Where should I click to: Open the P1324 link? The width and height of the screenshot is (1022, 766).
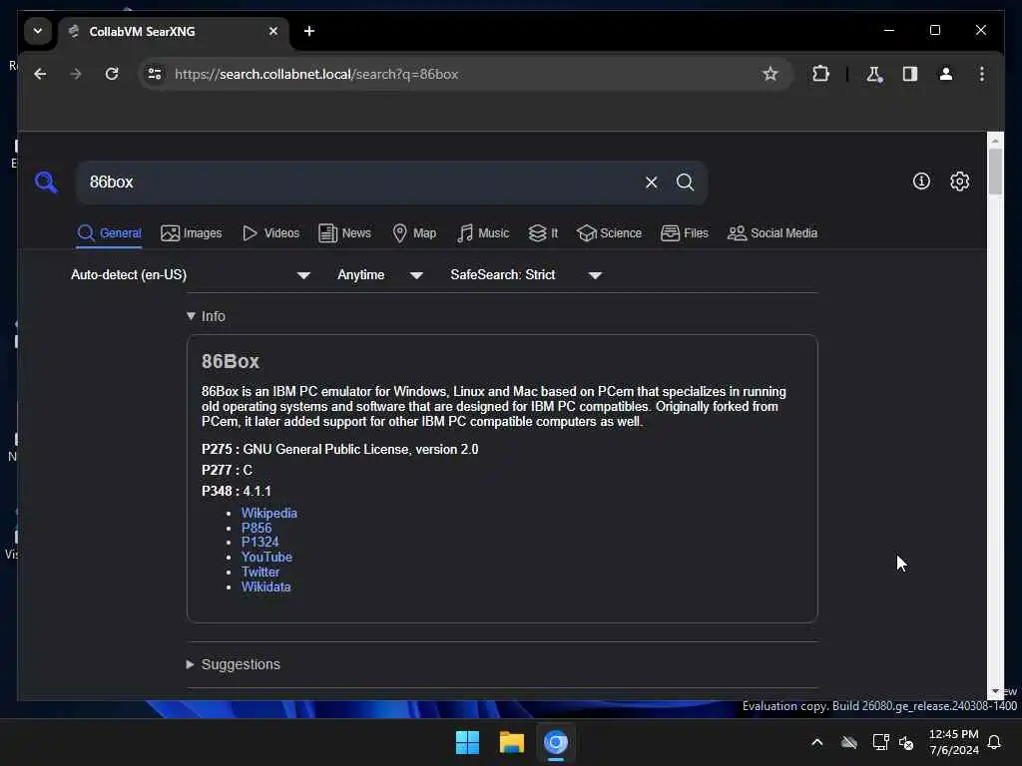point(260,542)
